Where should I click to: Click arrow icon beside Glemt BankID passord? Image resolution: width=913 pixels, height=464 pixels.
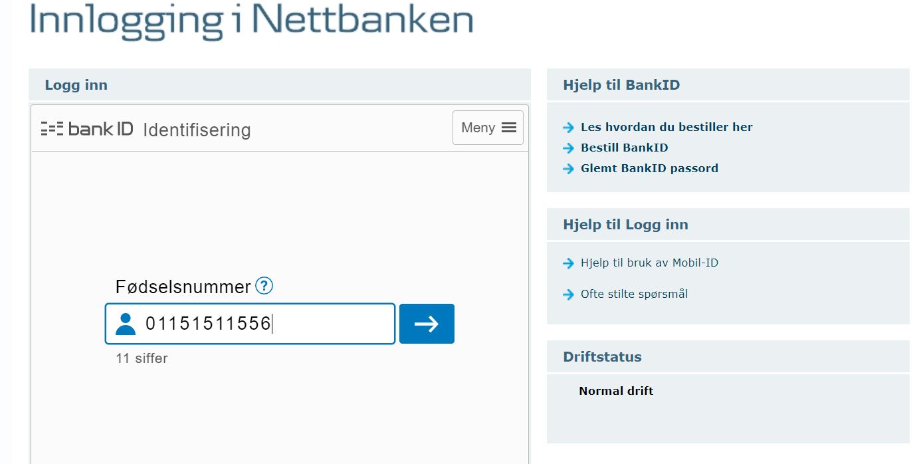(568, 169)
